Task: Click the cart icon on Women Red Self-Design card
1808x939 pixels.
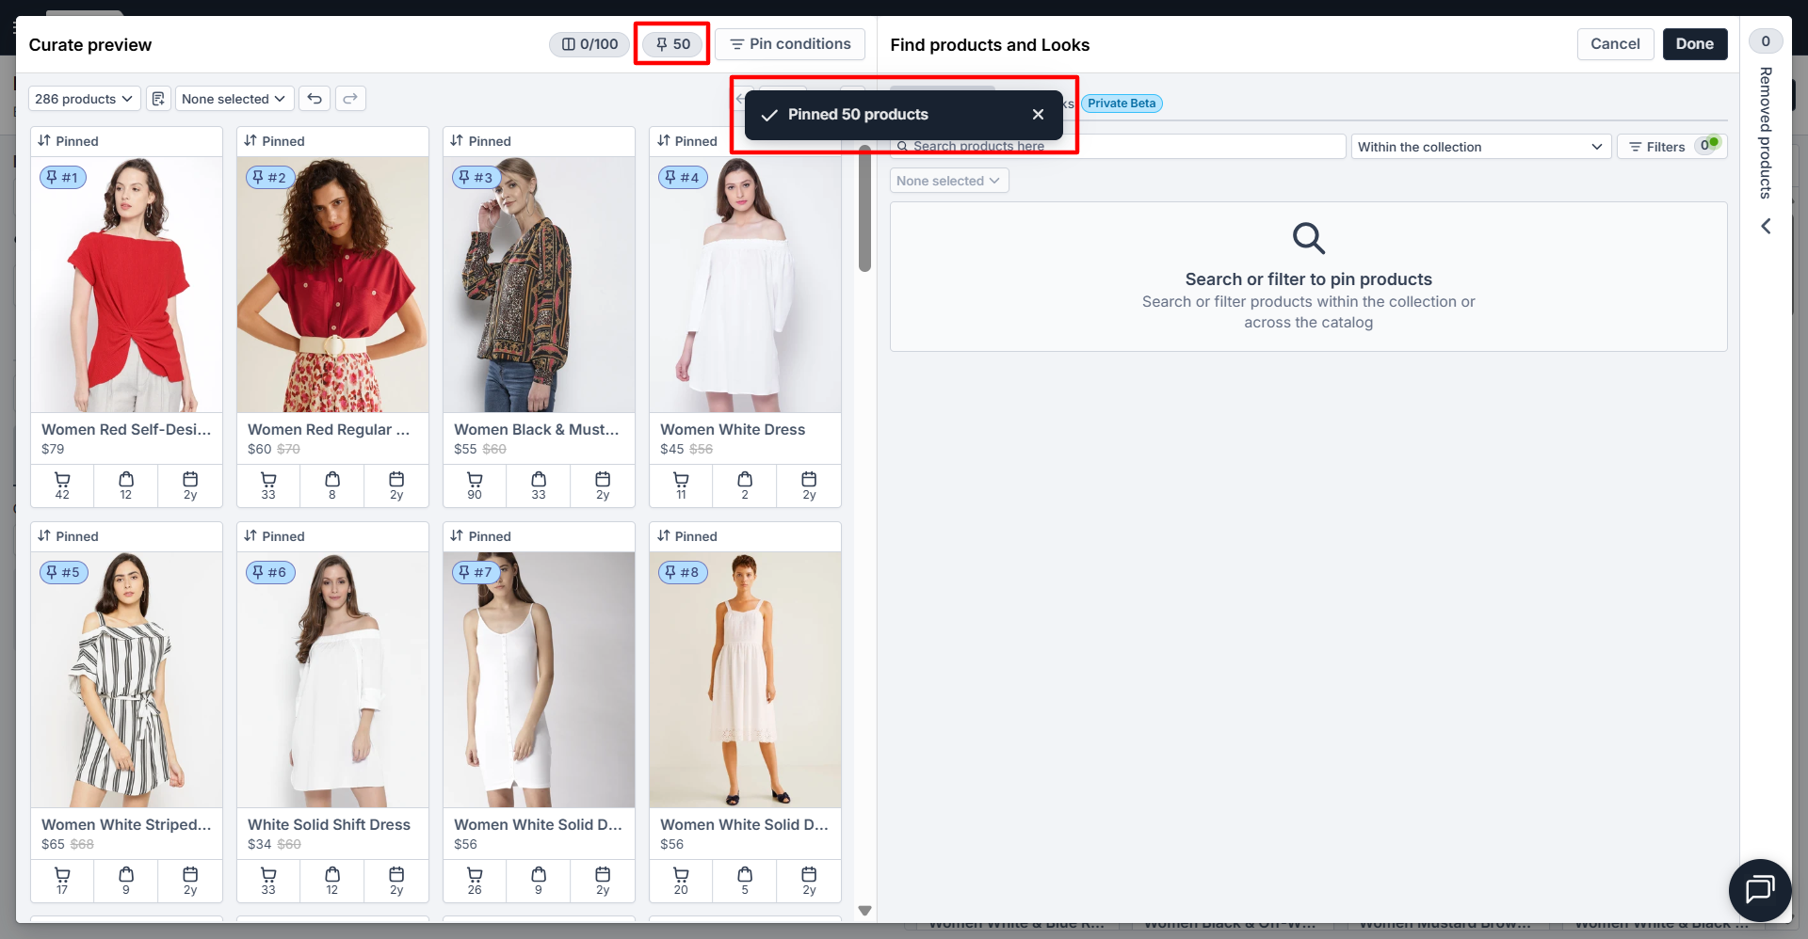Action: pos(62,480)
